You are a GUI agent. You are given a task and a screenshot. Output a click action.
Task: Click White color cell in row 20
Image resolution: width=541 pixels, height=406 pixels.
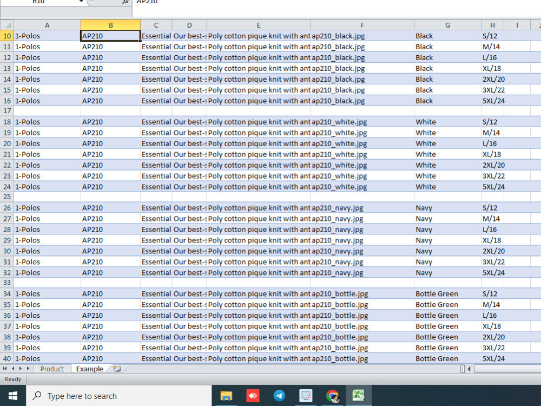point(447,143)
